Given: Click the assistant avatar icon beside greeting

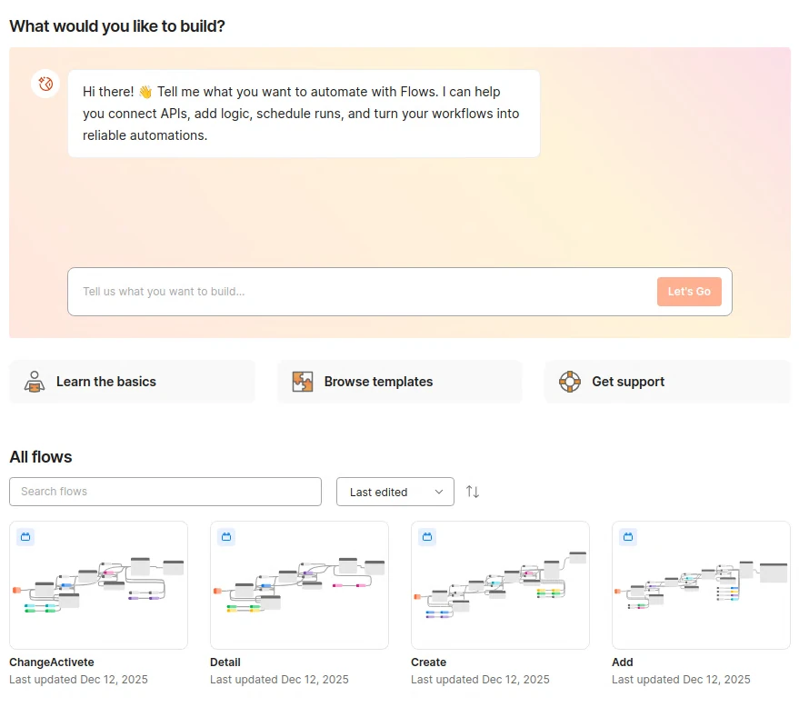Looking at the screenshot, I should [x=45, y=85].
